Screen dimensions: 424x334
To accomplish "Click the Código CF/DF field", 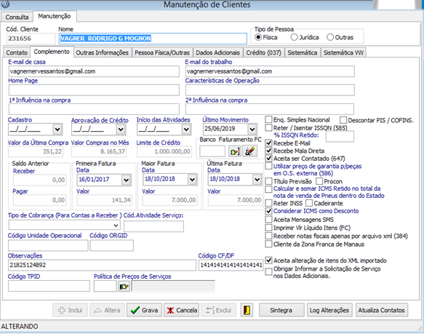I will (x=231, y=266).
